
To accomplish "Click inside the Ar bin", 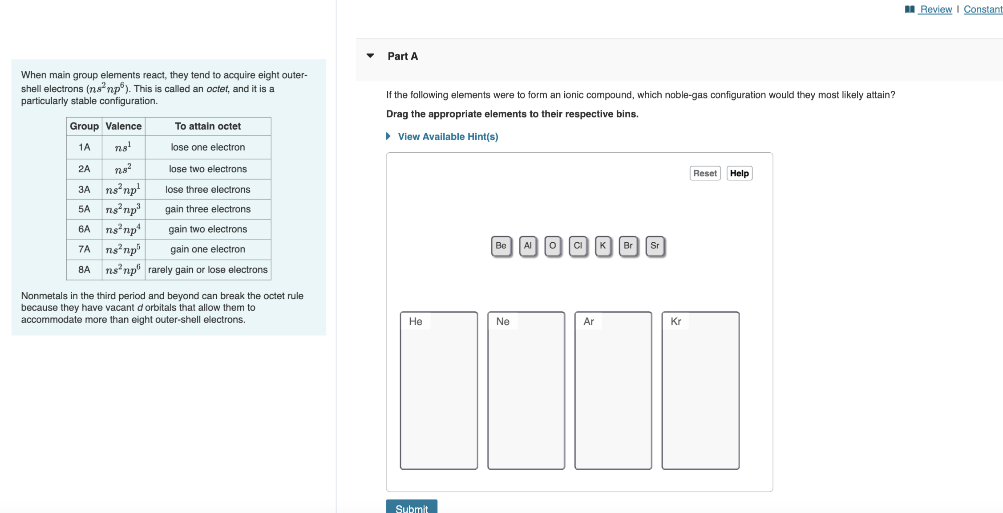I will point(613,391).
